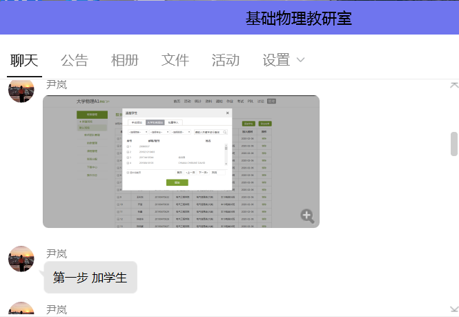Viewport: 459px width, 317px height.
Task: Click sender name 尹岚 above the screenshot image
Action: tap(57, 85)
